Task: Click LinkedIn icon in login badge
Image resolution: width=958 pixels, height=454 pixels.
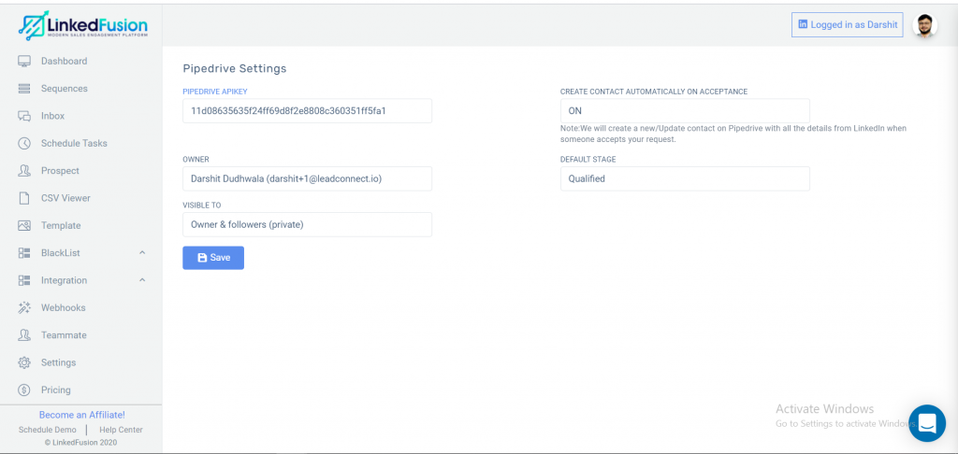Action: click(x=803, y=24)
